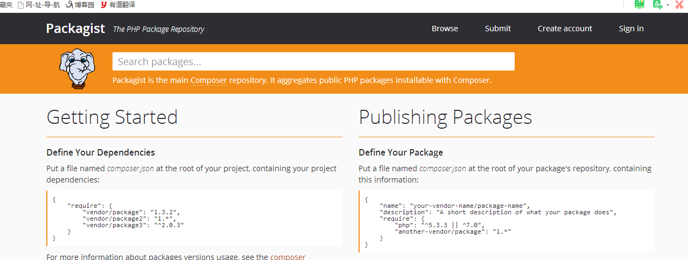Click the "description" code line in package example
The width and height of the screenshot is (688, 260).
click(497, 212)
